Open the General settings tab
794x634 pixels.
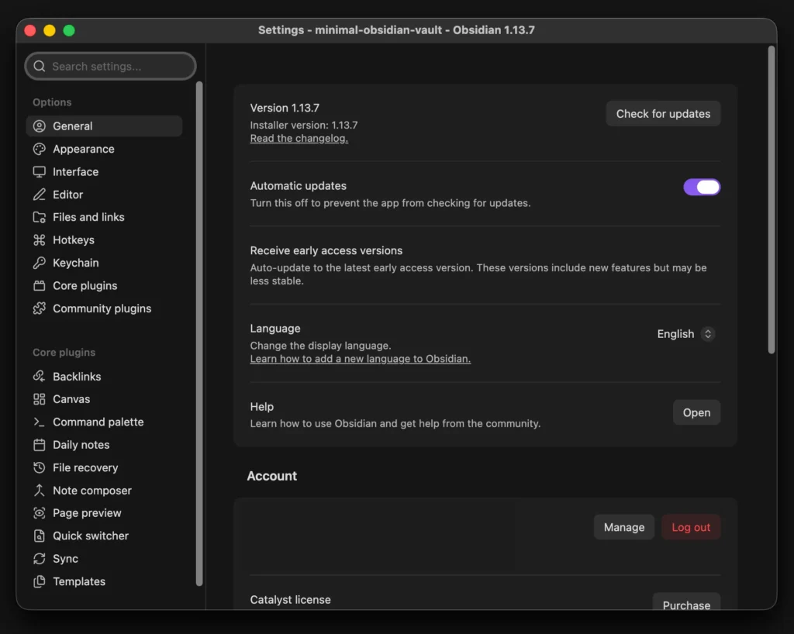104,126
